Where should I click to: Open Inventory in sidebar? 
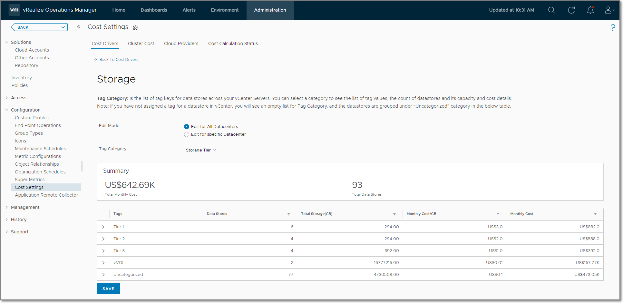(x=22, y=78)
